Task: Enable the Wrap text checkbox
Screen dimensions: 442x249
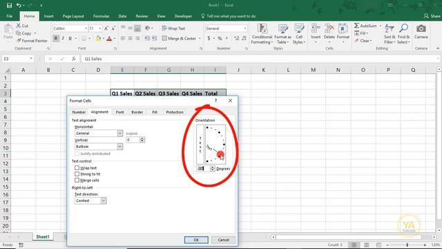Action: (77, 167)
